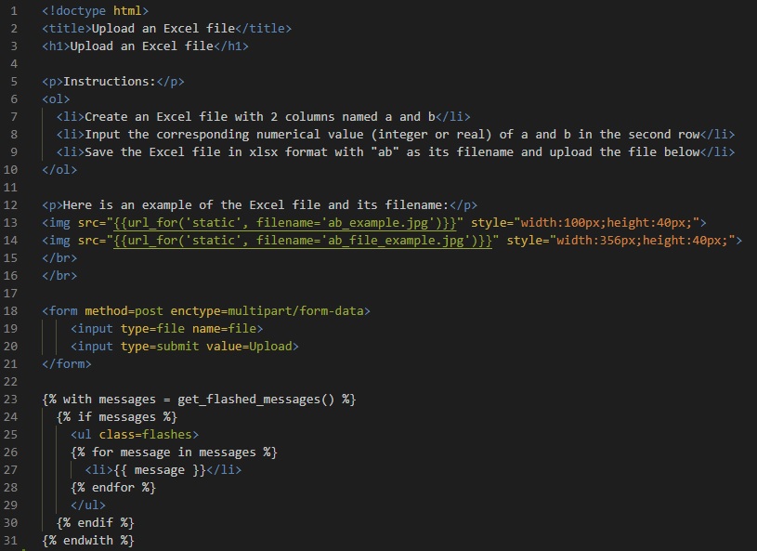
Task: Click the '{% if messages %}' statement
Action: pos(117,417)
